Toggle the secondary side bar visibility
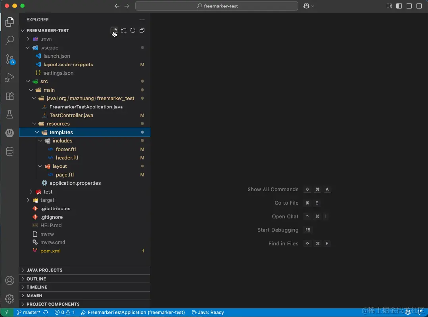The image size is (428, 317). (419, 6)
